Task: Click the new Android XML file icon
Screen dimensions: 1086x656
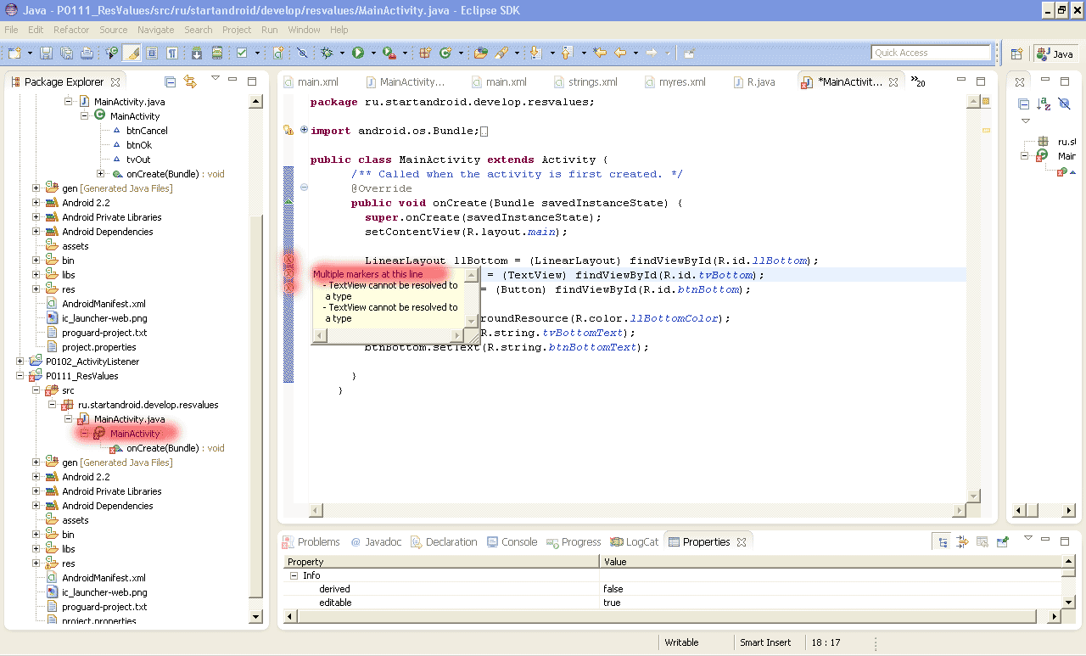Action: pos(278,53)
